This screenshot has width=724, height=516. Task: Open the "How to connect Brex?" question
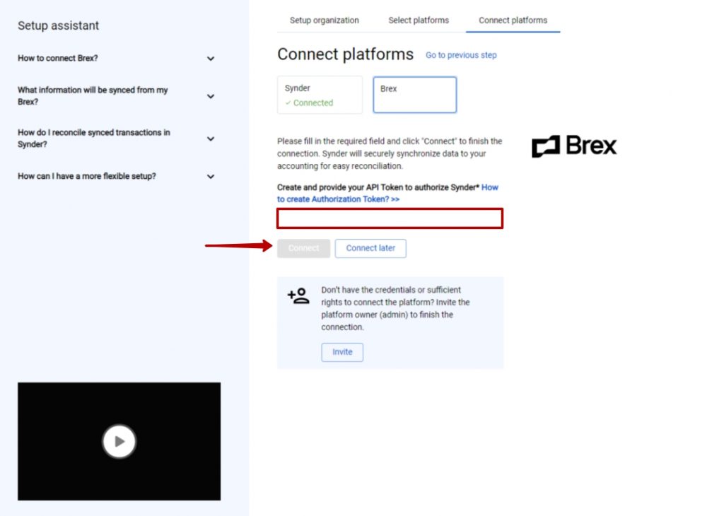pos(58,58)
